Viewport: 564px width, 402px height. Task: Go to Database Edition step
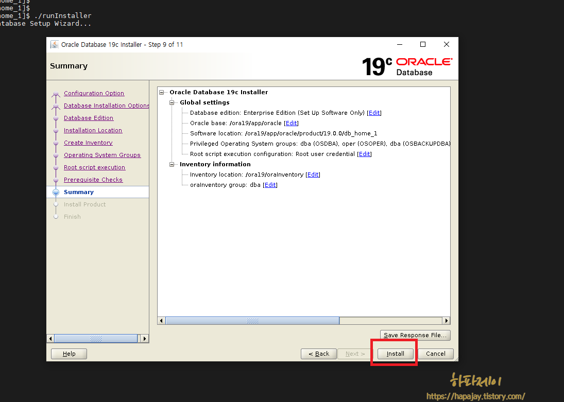tap(89, 118)
